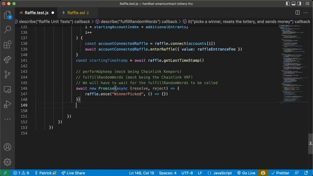Open the Source Control view
This screenshot has width=313, height=176.
7,74
